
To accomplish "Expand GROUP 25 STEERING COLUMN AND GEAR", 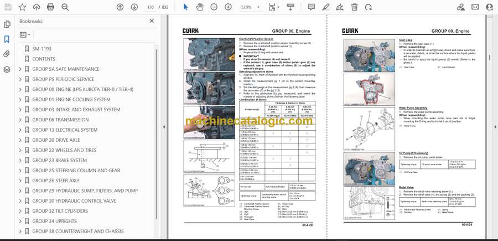I will coord(20,171).
